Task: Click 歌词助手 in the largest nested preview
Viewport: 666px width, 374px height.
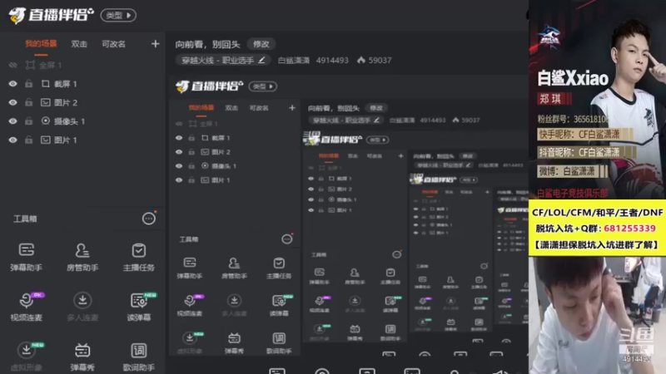Action: [x=279, y=343]
